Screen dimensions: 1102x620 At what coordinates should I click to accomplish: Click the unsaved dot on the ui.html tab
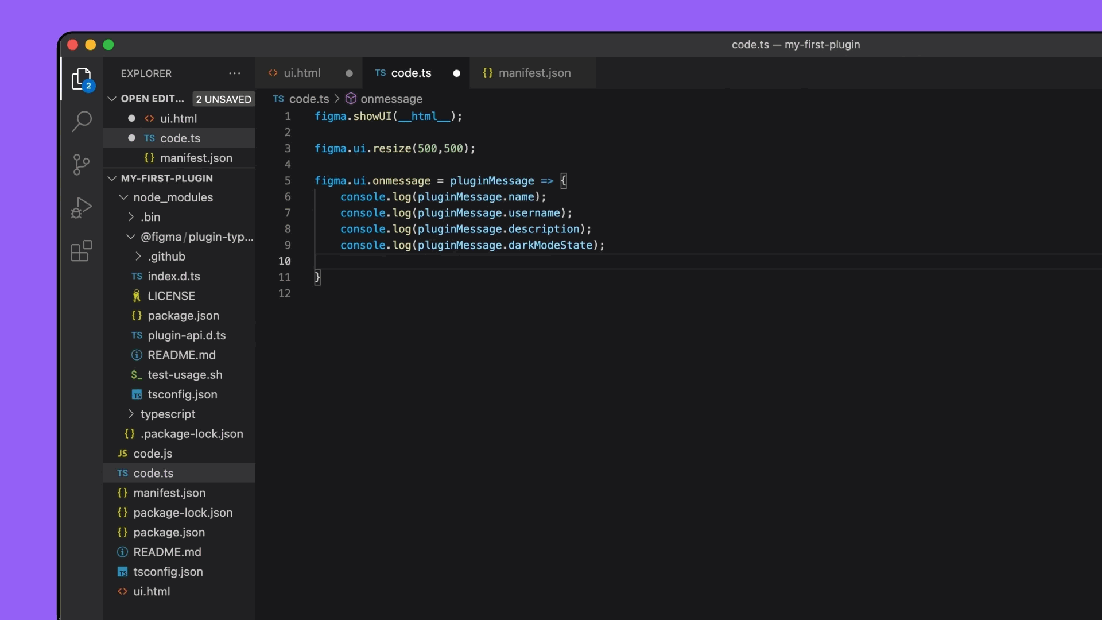pyautogui.click(x=349, y=73)
